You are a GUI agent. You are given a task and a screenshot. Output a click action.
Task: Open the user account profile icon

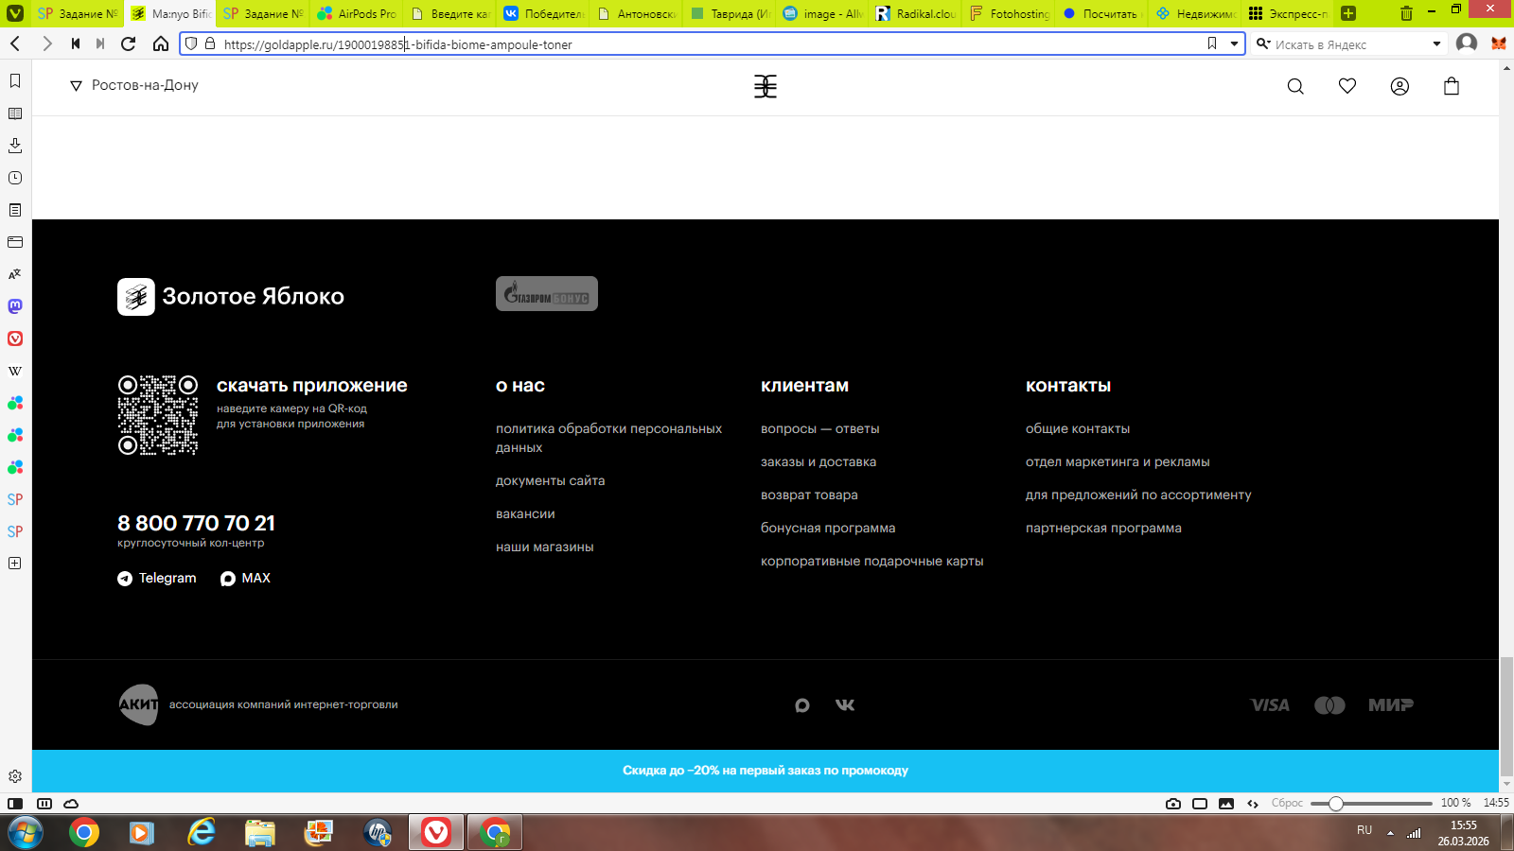click(x=1400, y=86)
